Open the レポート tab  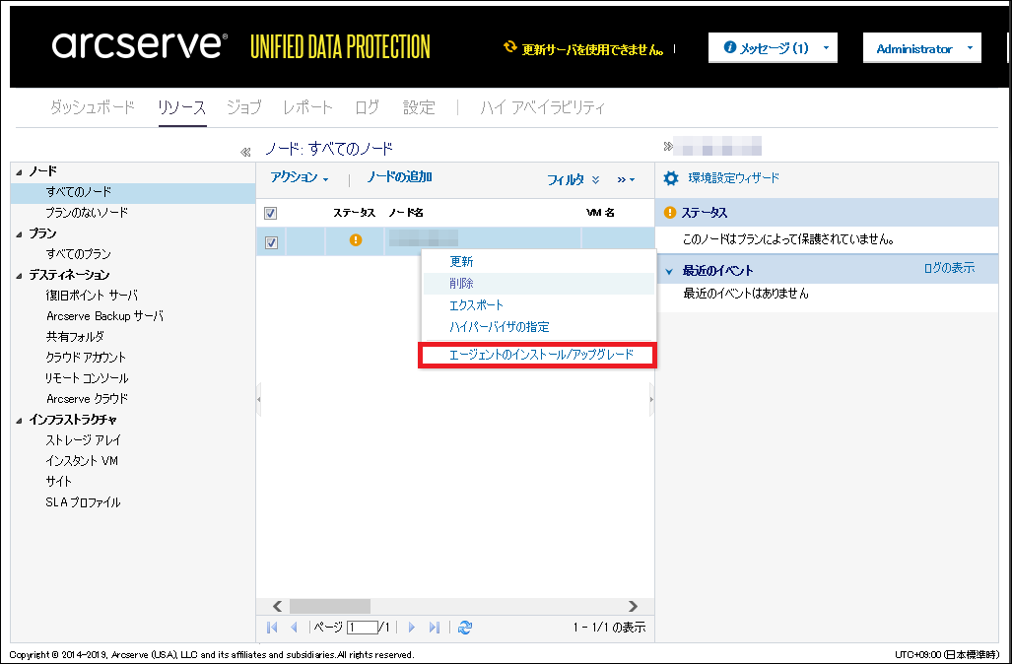click(x=307, y=107)
